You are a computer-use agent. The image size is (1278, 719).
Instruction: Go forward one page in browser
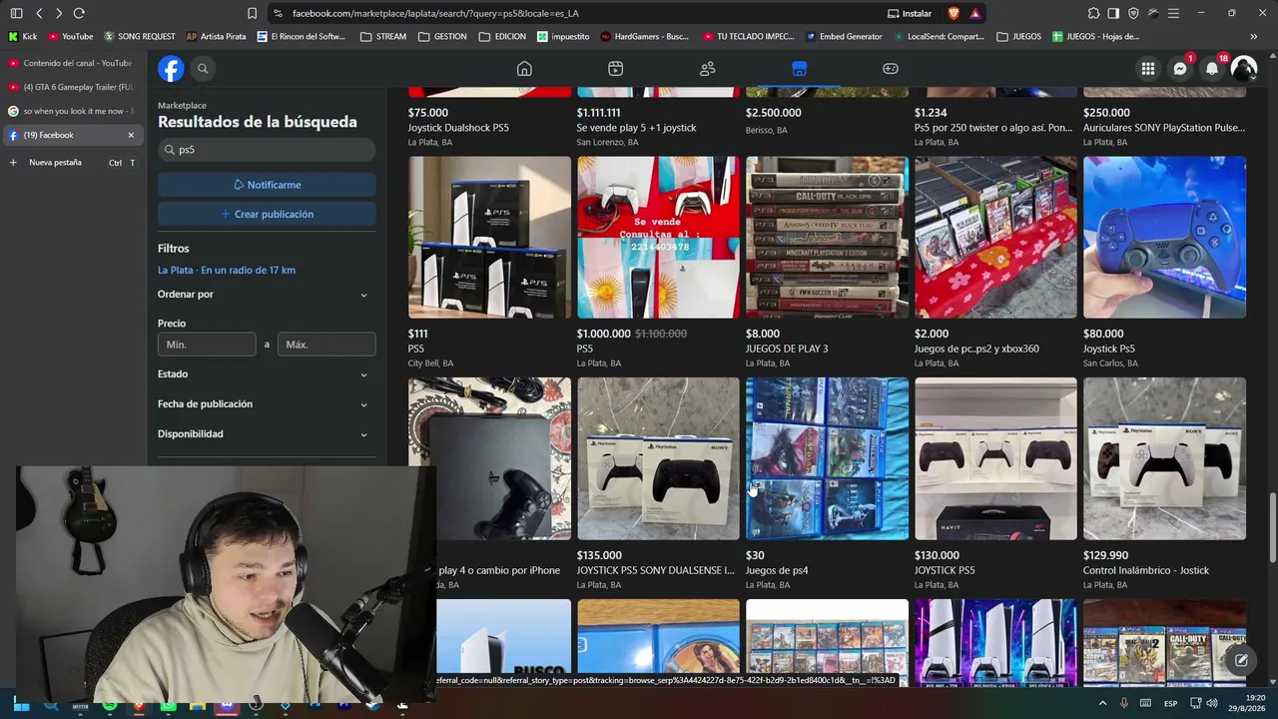[x=59, y=13]
